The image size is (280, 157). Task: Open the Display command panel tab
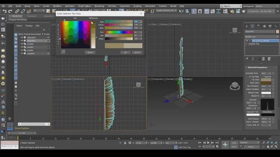click(x=270, y=26)
